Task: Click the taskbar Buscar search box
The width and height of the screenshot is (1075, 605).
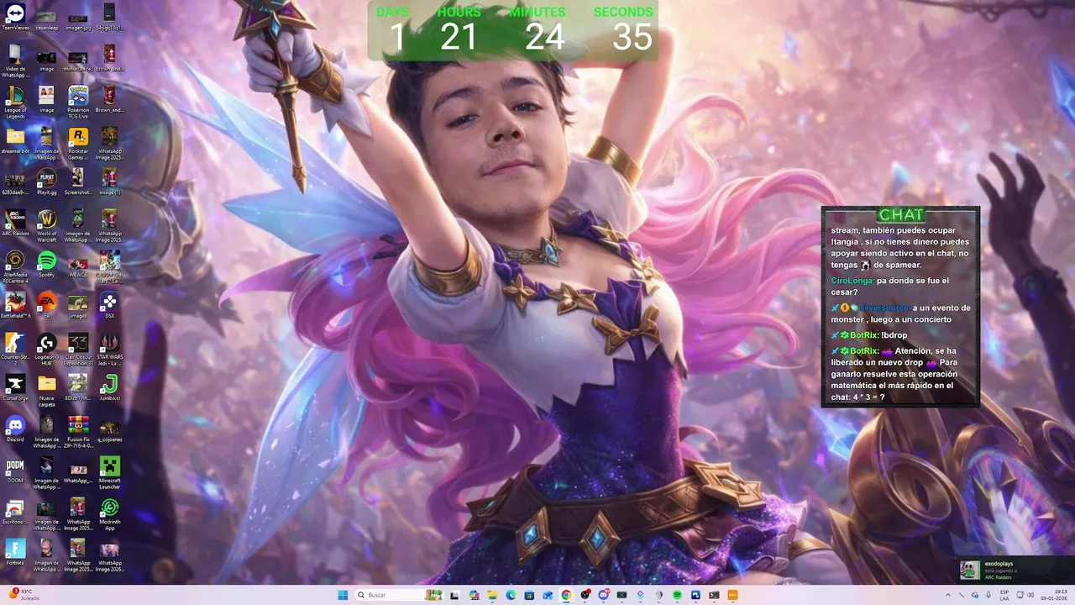Action: 399,595
